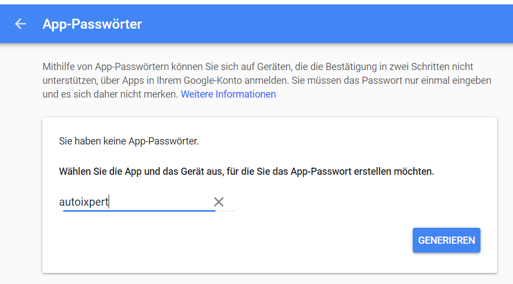Click the GENERIEREN button
This screenshot has width=513, height=284.
446,240
